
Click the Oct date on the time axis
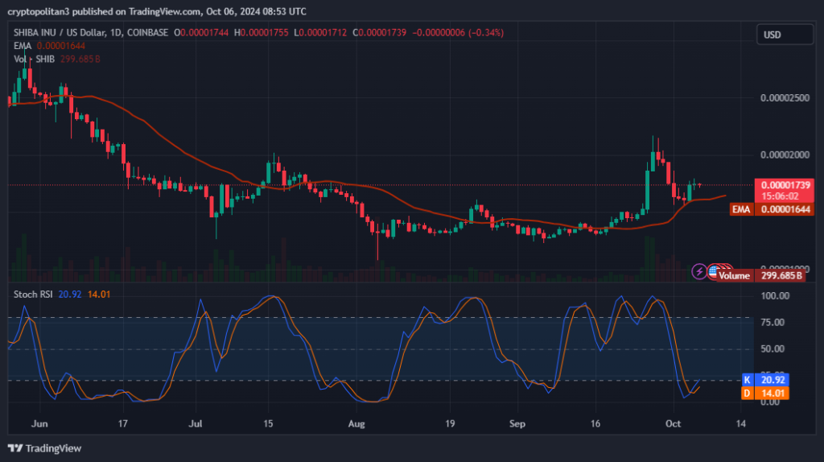tap(674, 423)
